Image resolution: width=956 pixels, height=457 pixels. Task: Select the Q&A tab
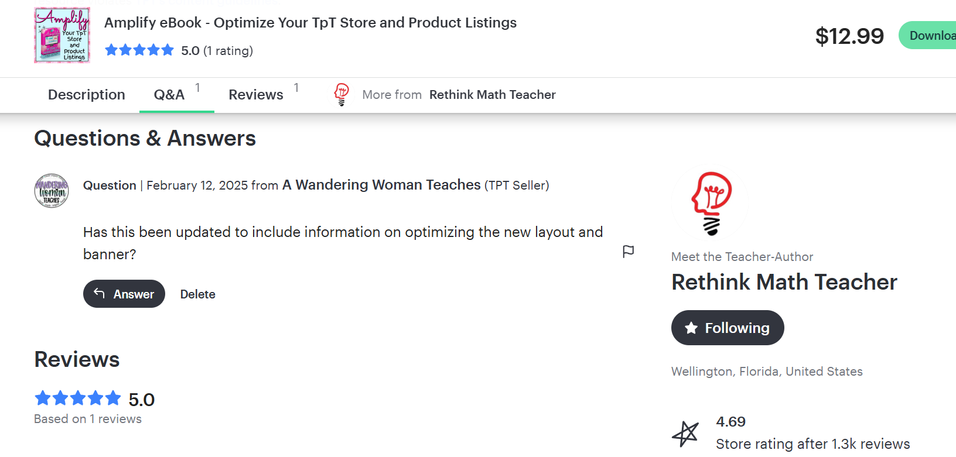coord(169,95)
